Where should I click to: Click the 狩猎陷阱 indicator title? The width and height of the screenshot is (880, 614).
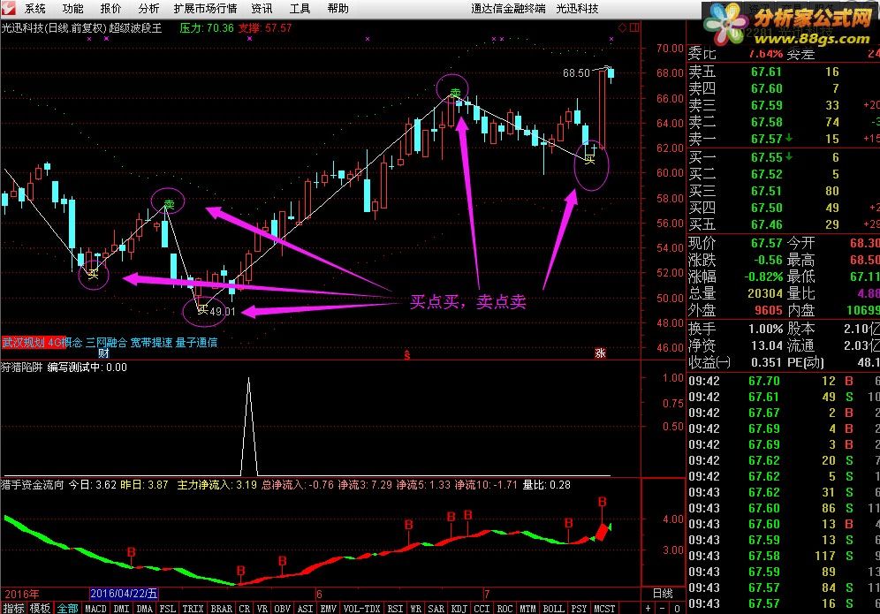pyautogui.click(x=22, y=367)
